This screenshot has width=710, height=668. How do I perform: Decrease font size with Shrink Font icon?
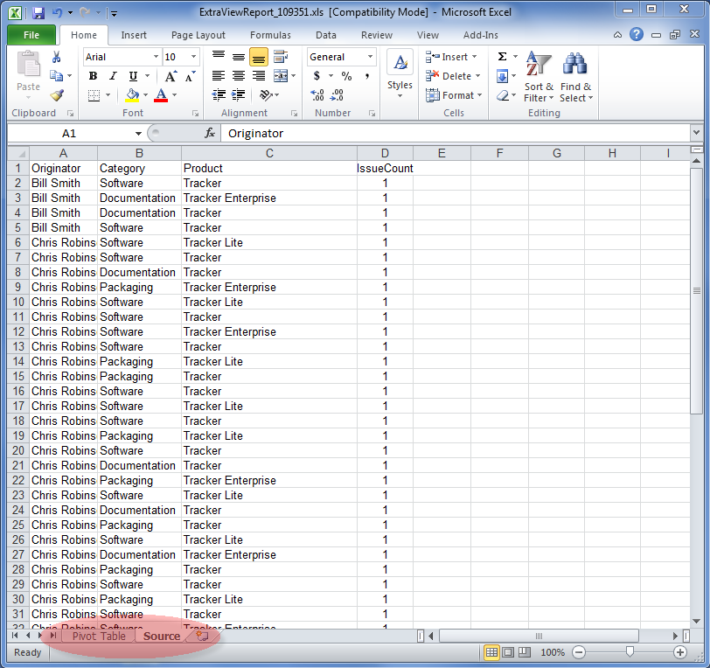[191, 76]
